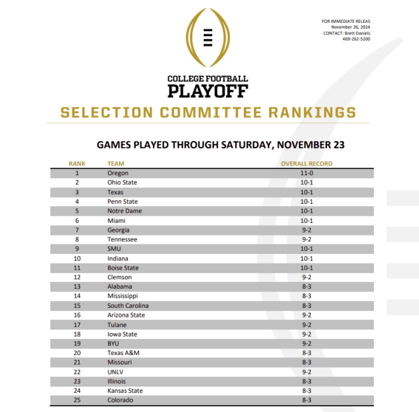The width and height of the screenshot is (419, 412).
Task: Click the OVERALL RECORD column header
Action: coord(307,164)
